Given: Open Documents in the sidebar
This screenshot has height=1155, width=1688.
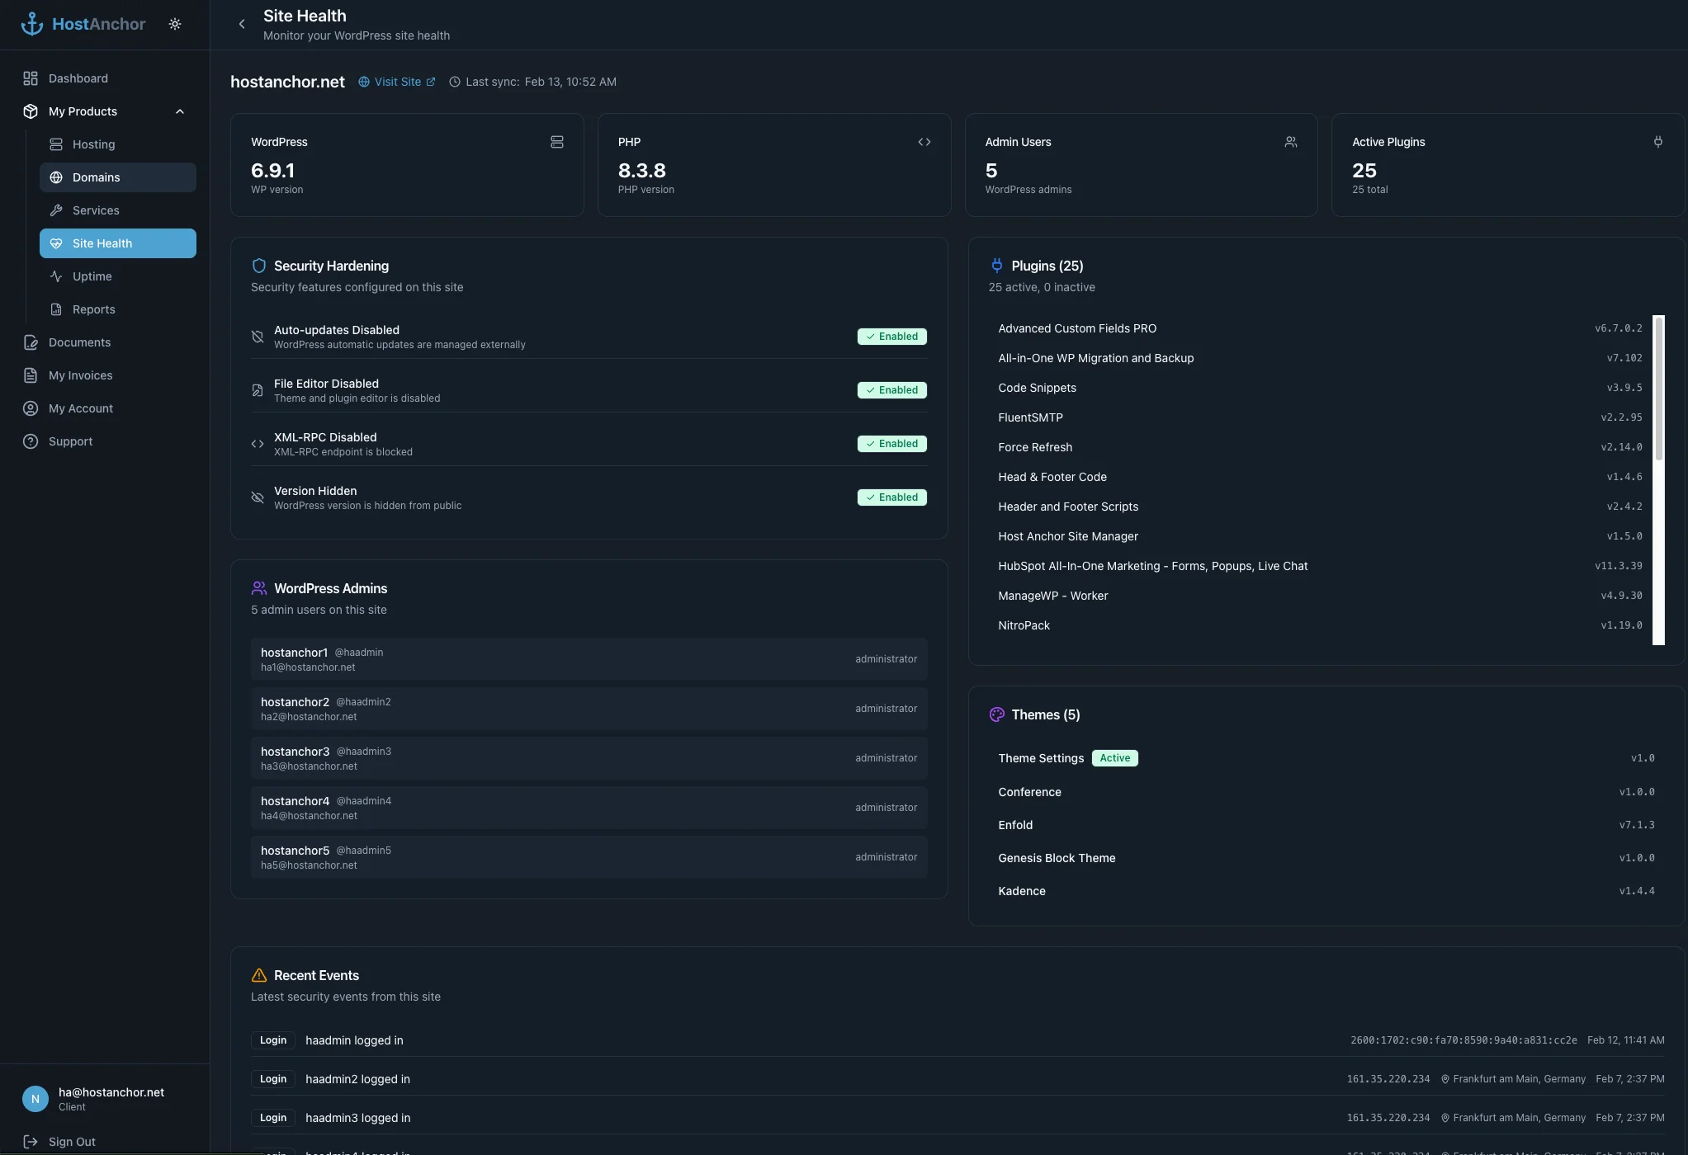Looking at the screenshot, I should pos(105,342).
